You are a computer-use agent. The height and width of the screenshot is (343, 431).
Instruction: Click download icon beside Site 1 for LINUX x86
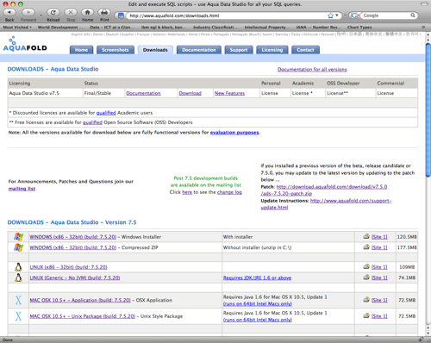(x=366, y=266)
